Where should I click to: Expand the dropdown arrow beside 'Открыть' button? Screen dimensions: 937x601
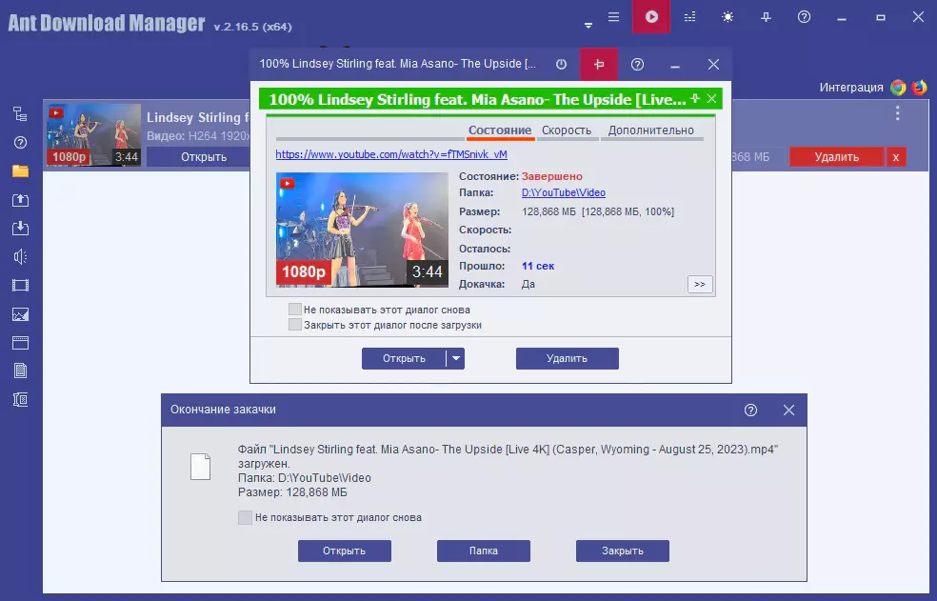click(x=457, y=359)
